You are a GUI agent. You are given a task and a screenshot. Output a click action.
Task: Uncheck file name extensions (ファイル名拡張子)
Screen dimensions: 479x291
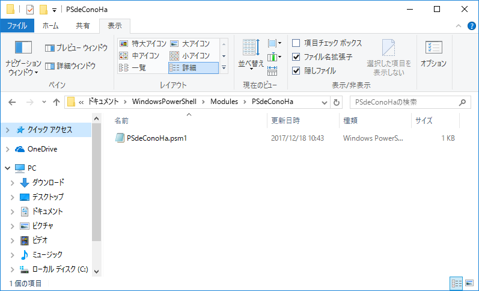click(296, 57)
